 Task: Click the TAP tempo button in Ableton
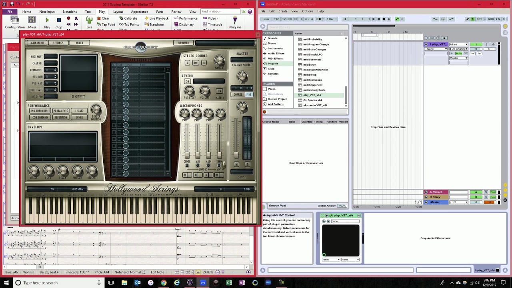tap(277, 19)
